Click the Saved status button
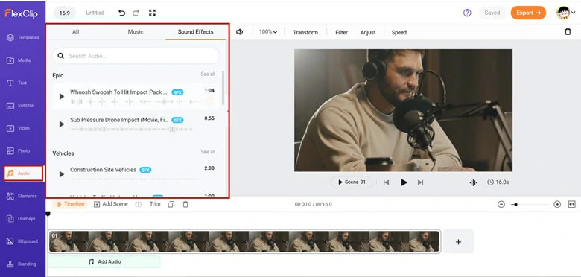This screenshot has width=581, height=277. [x=492, y=13]
